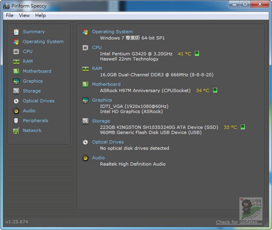Click the green motherboard temperature indicator
This screenshot has width=272, height=230.
(215, 90)
